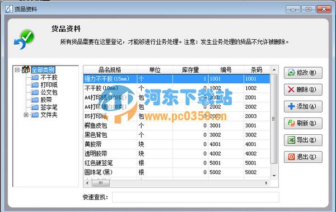Screen dimensions: 336x212
Task: Select the 签字笔 category folder icon
Action: (x=35, y=107)
